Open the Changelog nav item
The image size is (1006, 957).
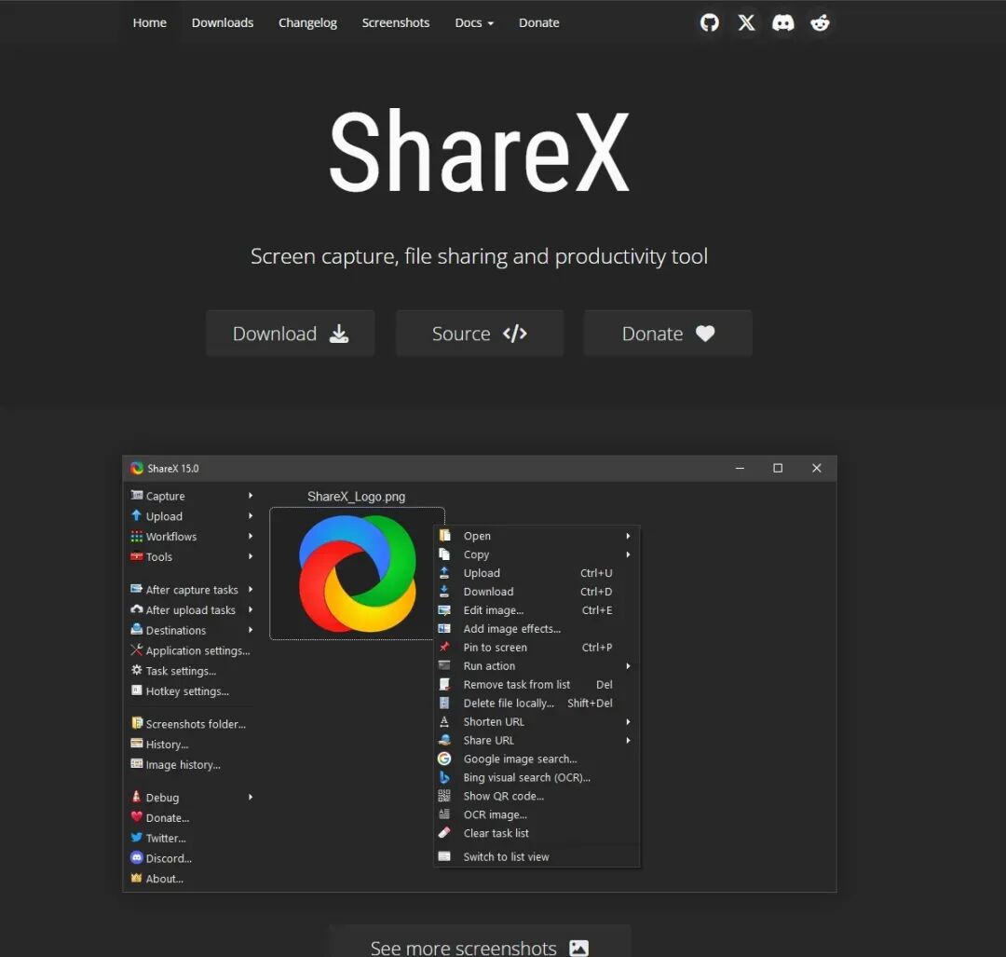307,23
